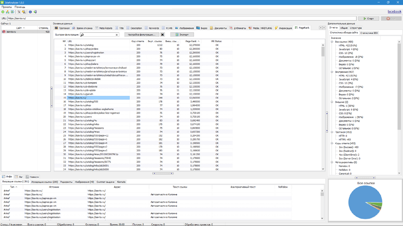Click the black X reset filter button
This screenshot has height=226, width=403.
163,35
